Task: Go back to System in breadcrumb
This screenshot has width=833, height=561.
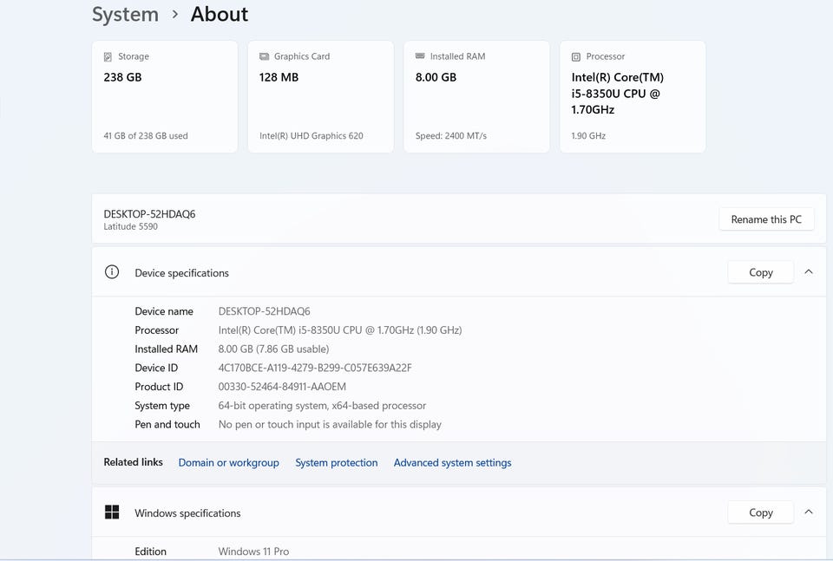Action: click(125, 15)
